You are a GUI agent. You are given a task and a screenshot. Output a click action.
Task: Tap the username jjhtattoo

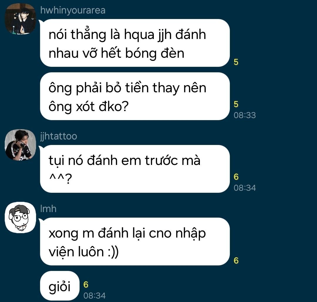click(59, 136)
